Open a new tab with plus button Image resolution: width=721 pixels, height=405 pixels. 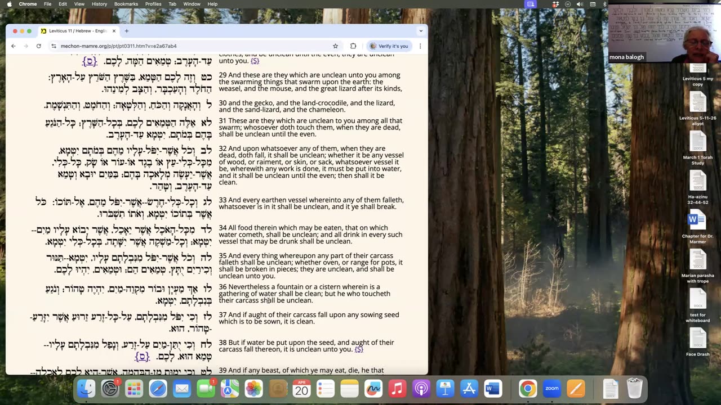[126, 31]
